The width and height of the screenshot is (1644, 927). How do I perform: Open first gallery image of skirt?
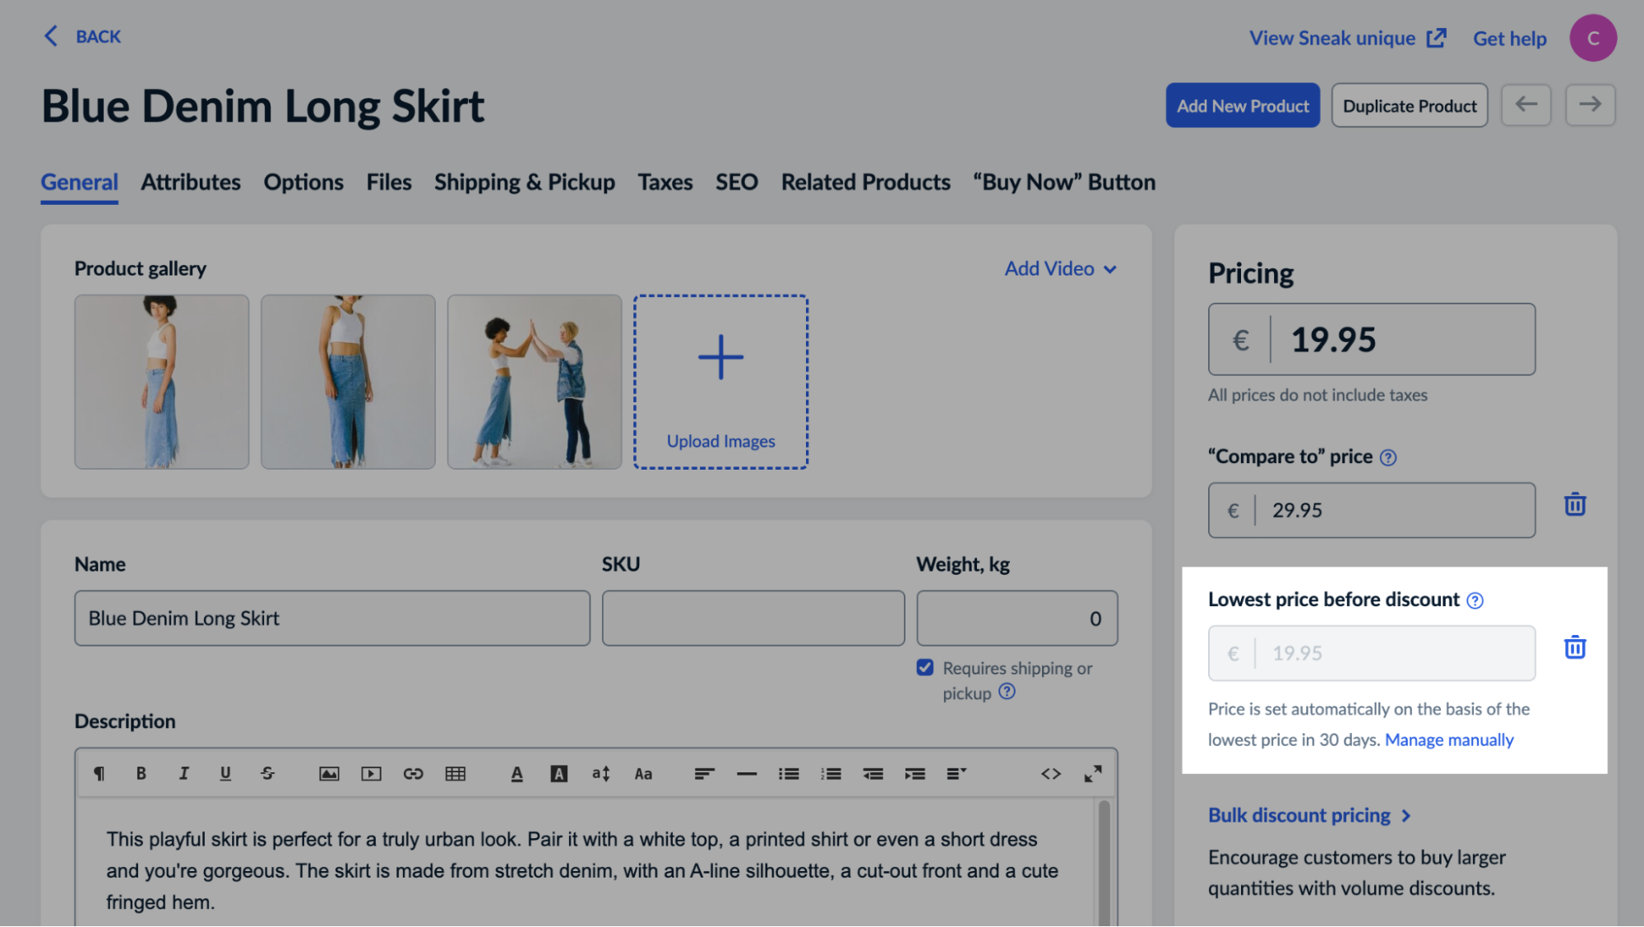(161, 382)
